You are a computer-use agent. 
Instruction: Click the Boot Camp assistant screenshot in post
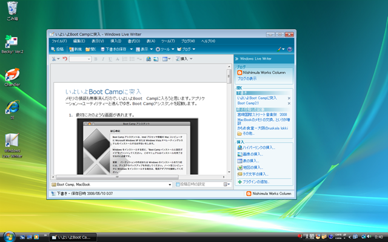138,146
